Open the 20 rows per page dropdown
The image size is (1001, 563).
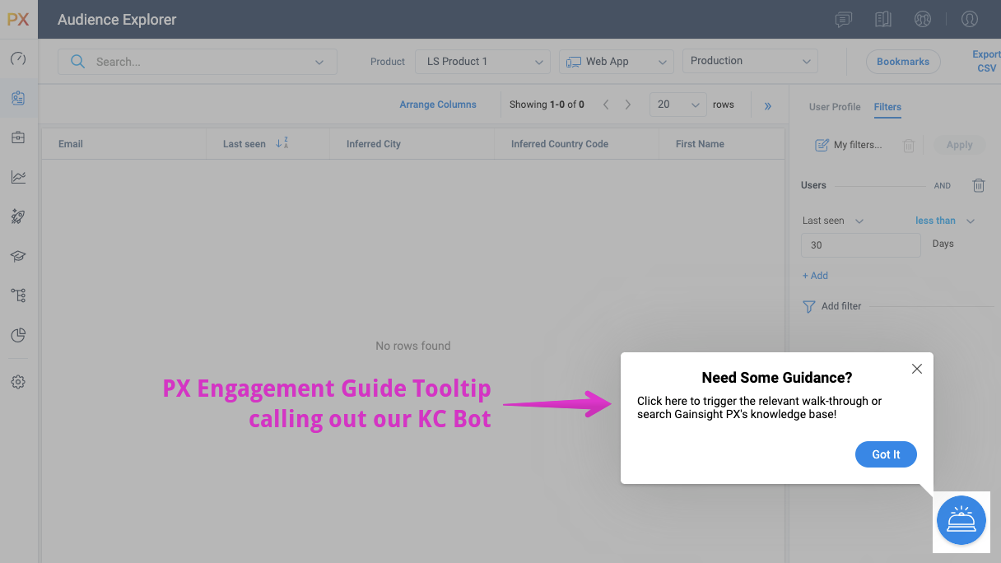(678, 105)
